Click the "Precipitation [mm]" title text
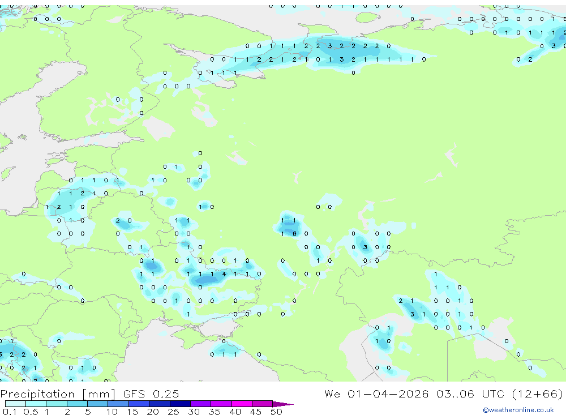The image size is (566, 415). (58, 394)
